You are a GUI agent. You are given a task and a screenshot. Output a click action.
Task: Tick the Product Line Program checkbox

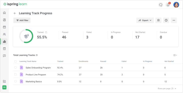pyautogui.click(x=15, y=74)
